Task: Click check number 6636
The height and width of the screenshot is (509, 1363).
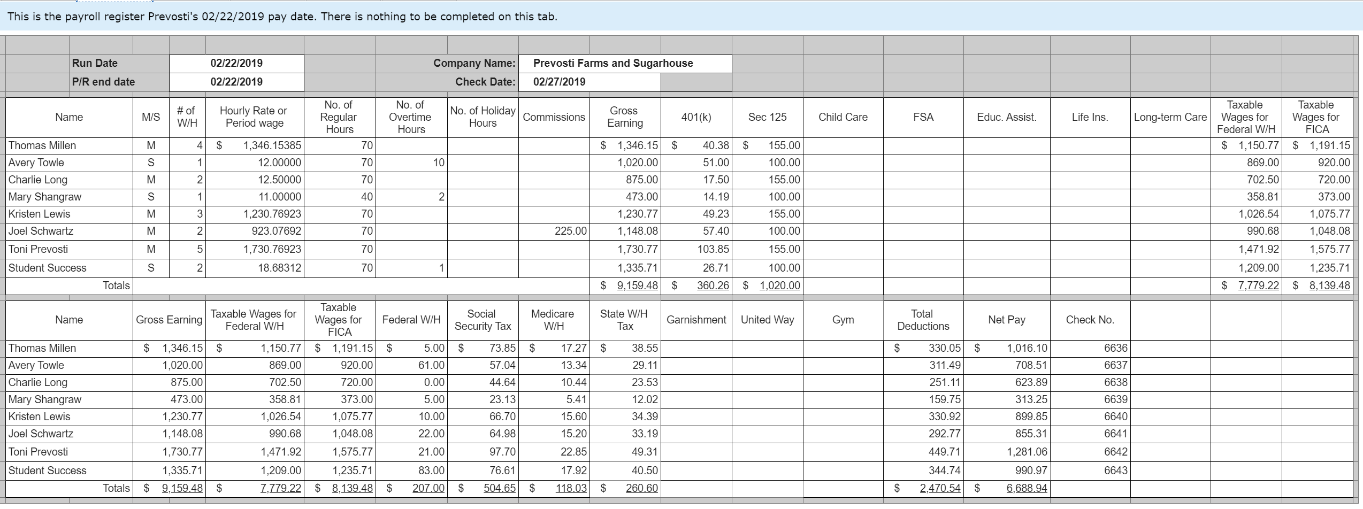Action: pos(1090,348)
